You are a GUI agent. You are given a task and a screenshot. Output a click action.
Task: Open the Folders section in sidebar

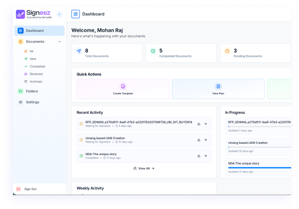click(x=32, y=91)
